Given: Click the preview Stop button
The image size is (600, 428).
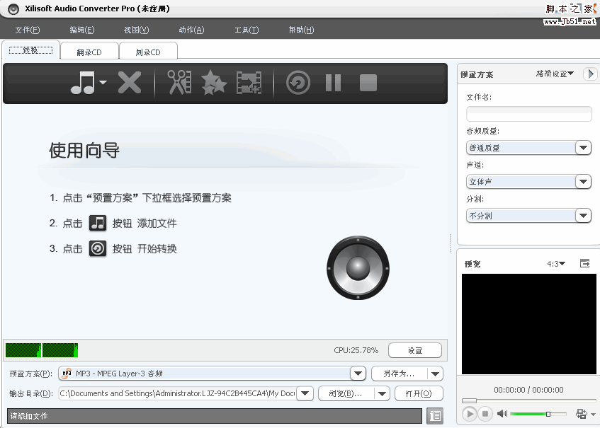Looking at the screenshot, I should [x=485, y=414].
